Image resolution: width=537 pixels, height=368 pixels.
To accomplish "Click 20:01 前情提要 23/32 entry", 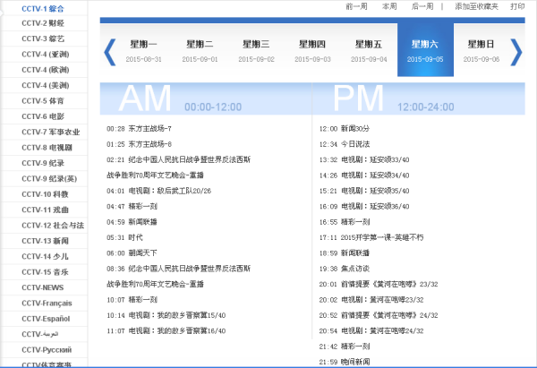I will (x=379, y=284).
